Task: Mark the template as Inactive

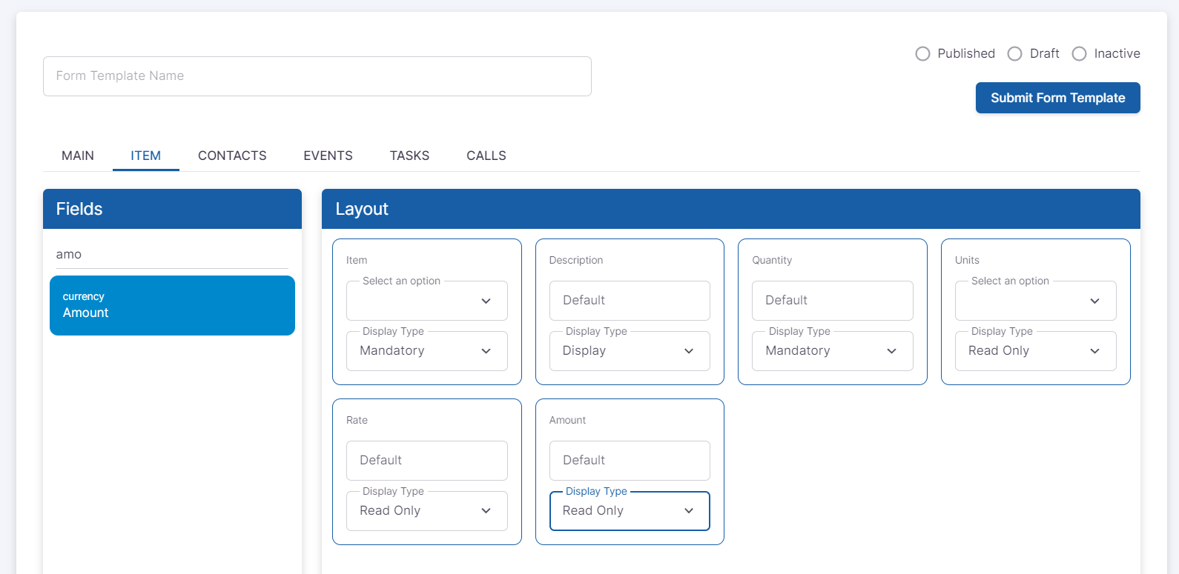Action: (1079, 54)
